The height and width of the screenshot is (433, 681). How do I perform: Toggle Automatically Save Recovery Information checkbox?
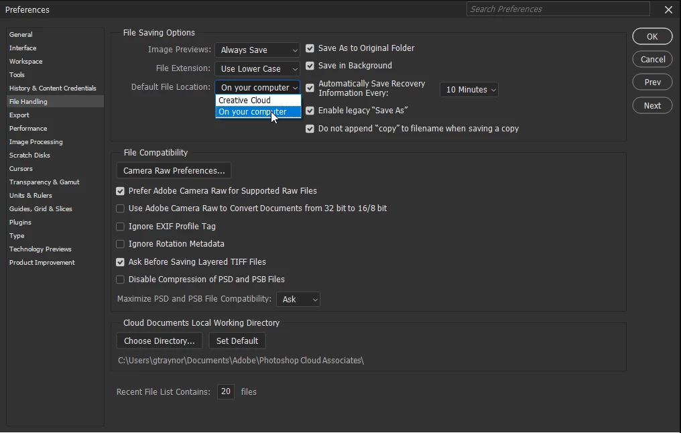(x=310, y=88)
